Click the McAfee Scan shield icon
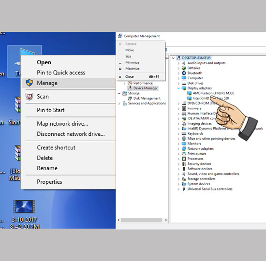The image size is (266, 261). (x=30, y=97)
